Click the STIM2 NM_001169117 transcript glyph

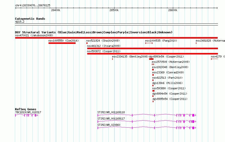pyautogui.click(x=147, y=122)
